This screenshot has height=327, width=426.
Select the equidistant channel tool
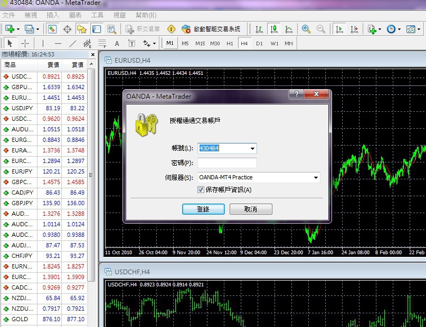(x=88, y=43)
